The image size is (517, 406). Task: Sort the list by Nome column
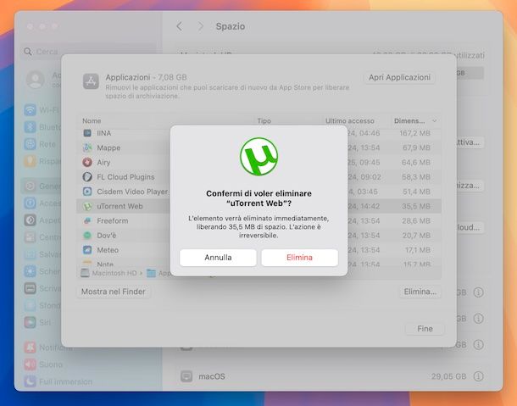click(92, 120)
